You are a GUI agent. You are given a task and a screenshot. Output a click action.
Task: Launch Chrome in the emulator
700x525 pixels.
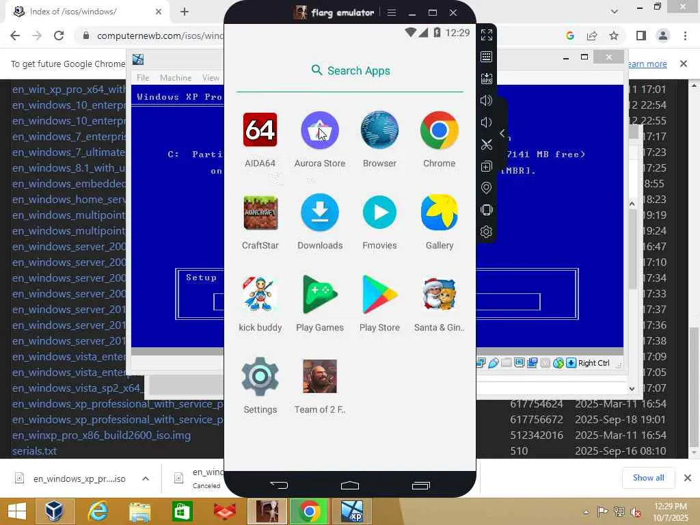[440, 130]
